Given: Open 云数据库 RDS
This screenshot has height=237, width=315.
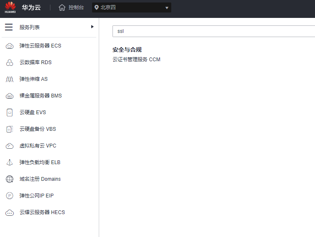Looking at the screenshot, I should coord(35,62).
